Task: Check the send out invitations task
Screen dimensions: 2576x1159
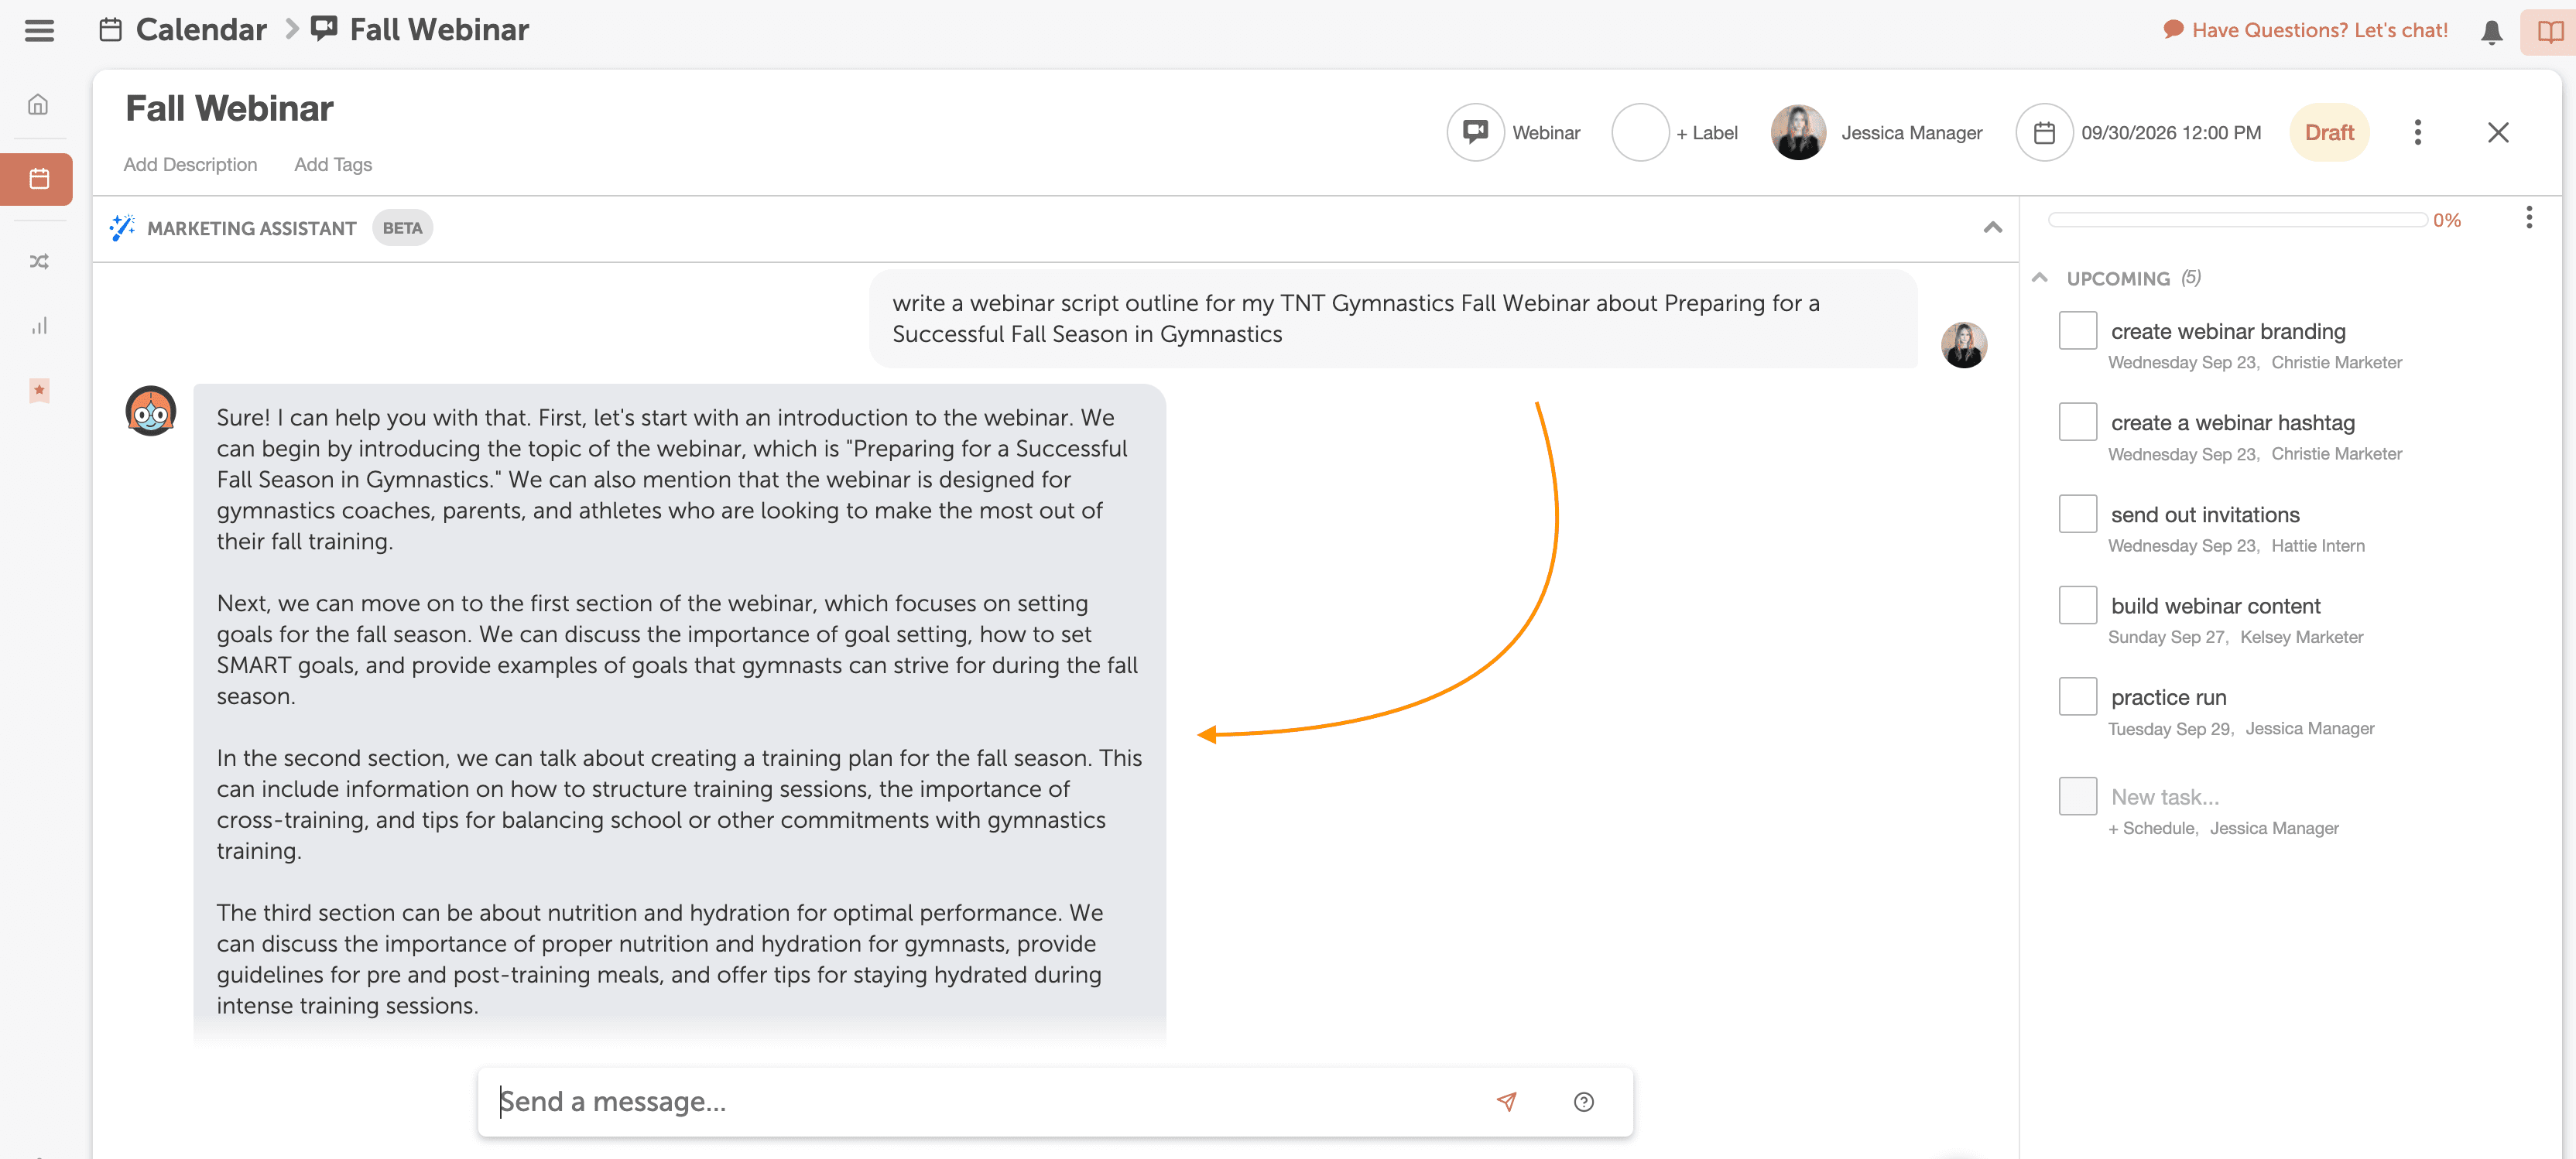Action: pyautogui.click(x=2077, y=514)
